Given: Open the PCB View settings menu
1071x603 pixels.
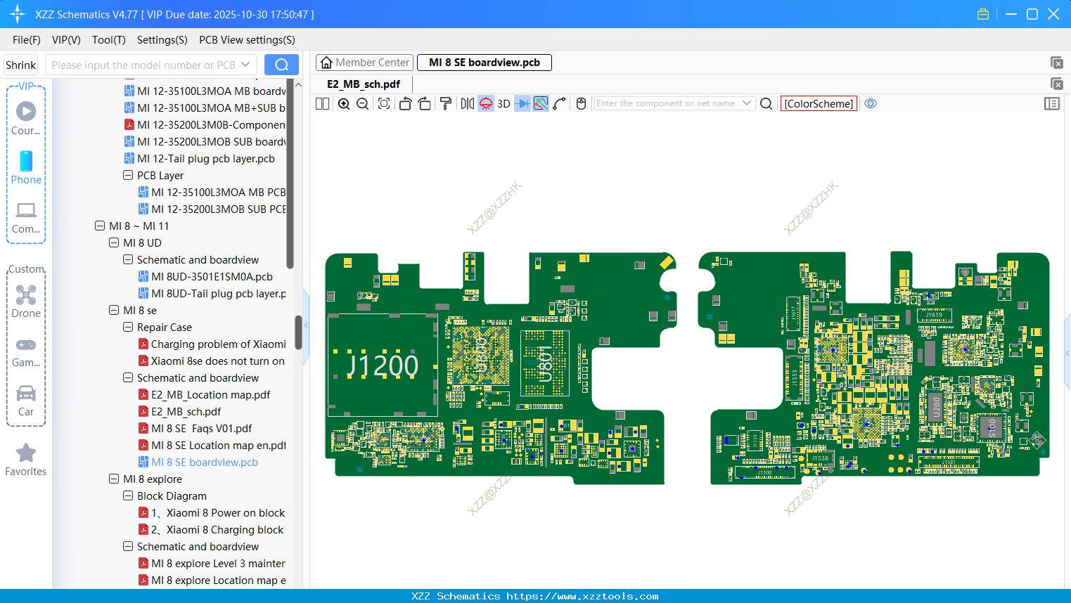Looking at the screenshot, I should tap(247, 40).
